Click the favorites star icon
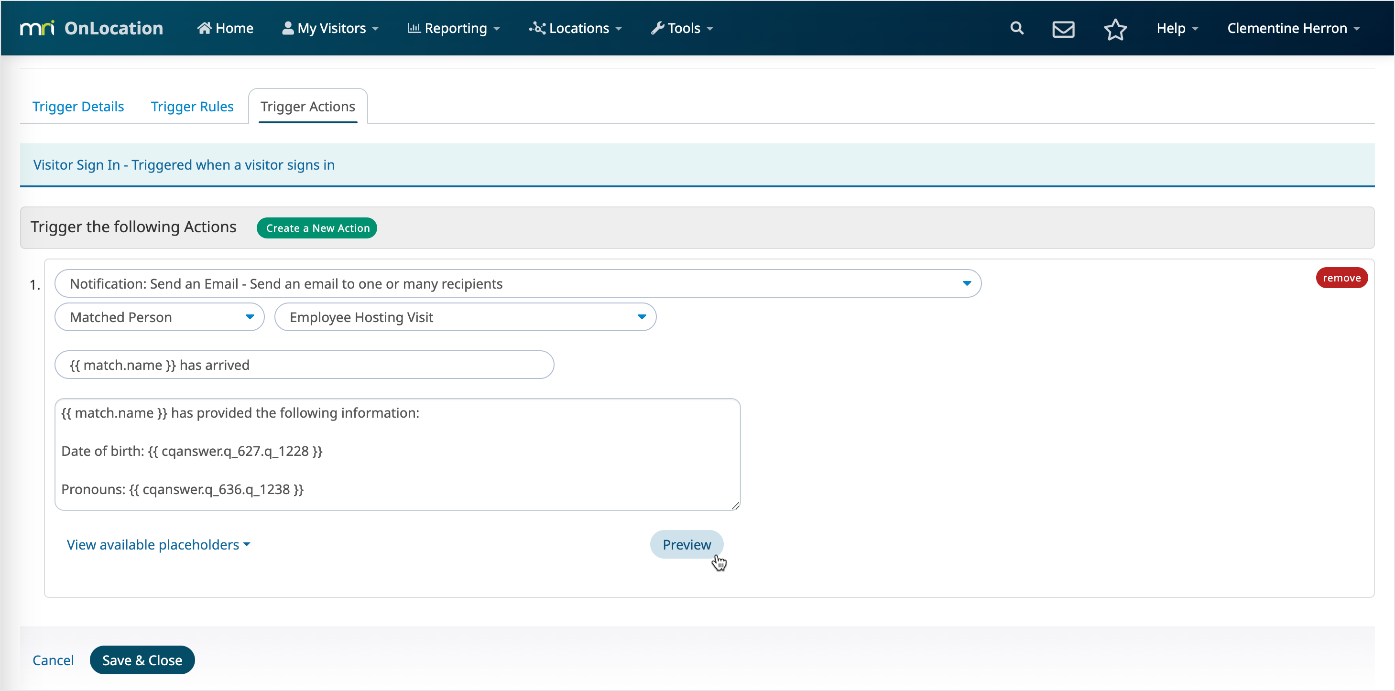Image resolution: width=1395 pixels, height=691 pixels. point(1115,29)
